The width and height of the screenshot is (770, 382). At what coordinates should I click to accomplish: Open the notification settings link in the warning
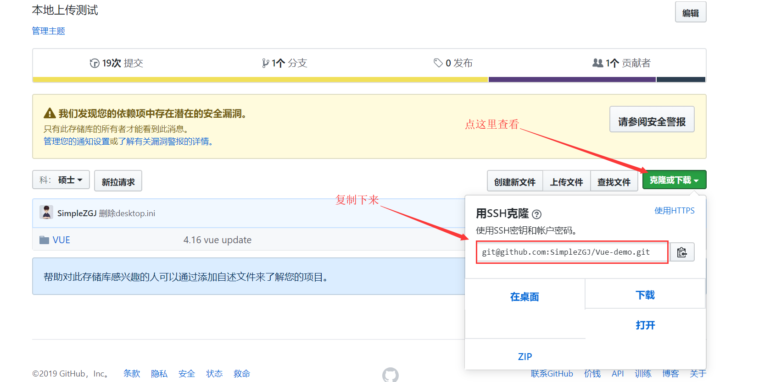pyautogui.click(x=76, y=142)
